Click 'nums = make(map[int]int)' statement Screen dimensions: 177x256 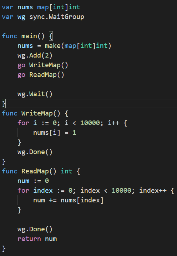pos(64,46)
